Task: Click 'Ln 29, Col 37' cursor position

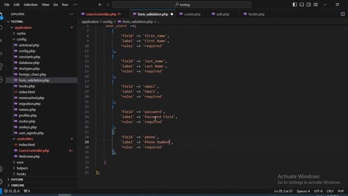Action: tap(283, 191)
